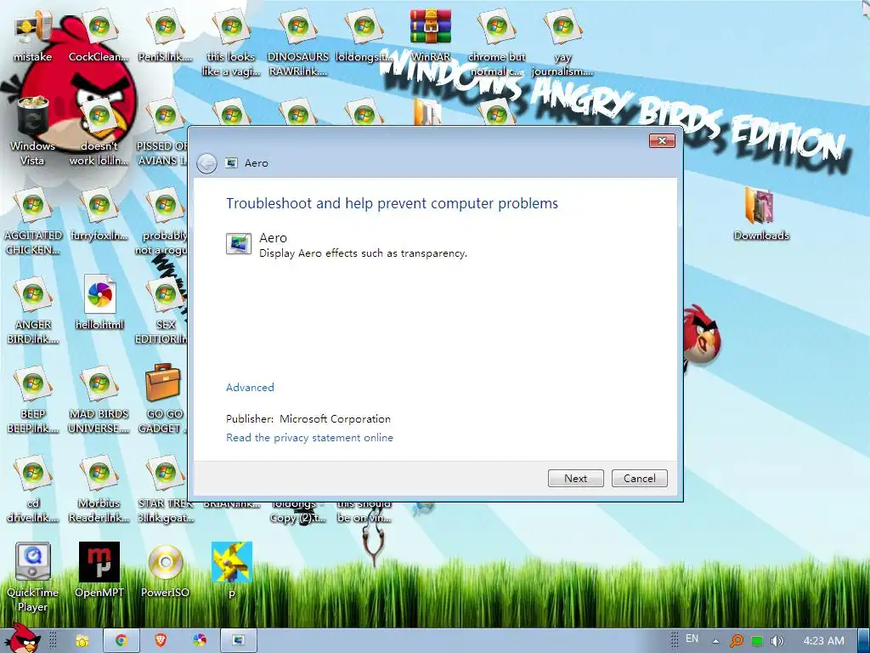Open Google Chrome from taskbar

(x=121, y=641)
